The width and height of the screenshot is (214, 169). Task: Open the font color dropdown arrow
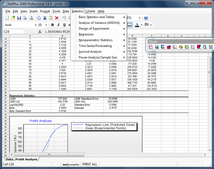pyautogui.click(x=142, y=25)
